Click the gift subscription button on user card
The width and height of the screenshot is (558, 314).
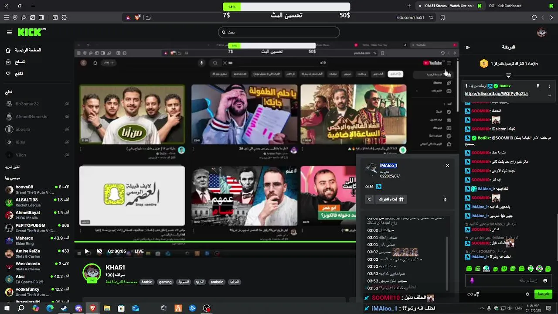point(391,199)
